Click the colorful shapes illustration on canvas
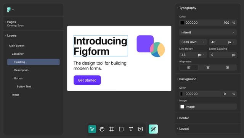The width and height of the screenshot is (244, 138). point(151,46)
